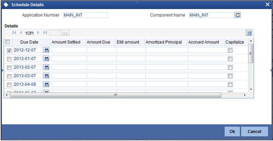Click the 2012-12-07 due date field

(28, 50)
